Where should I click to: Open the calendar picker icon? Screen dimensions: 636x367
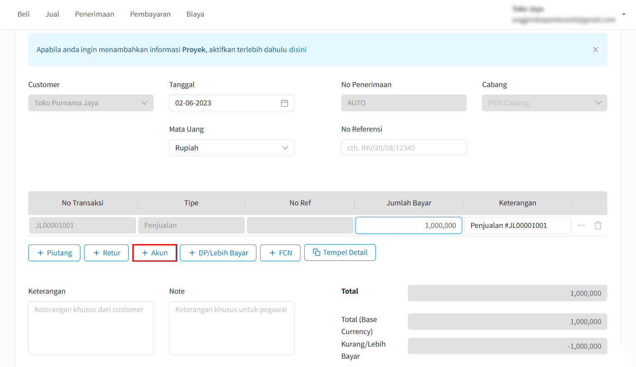pos(284,103)
